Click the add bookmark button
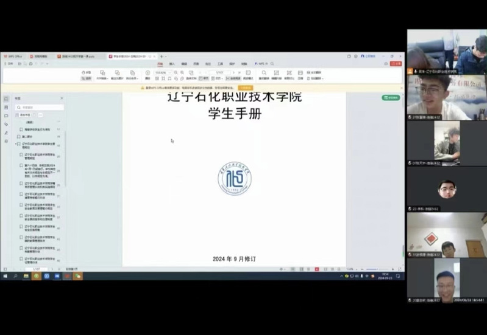 click(24, 115)
